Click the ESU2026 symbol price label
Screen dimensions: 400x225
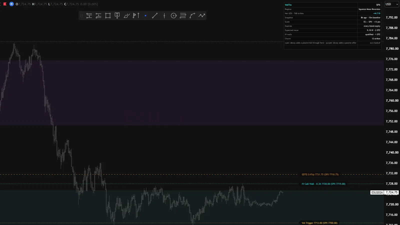click(377, 192)
